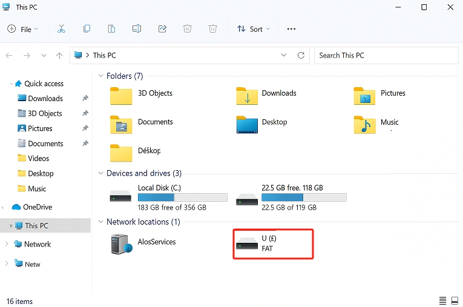
Task: Select AlosServices network location
Action: [x=143, y=244]
